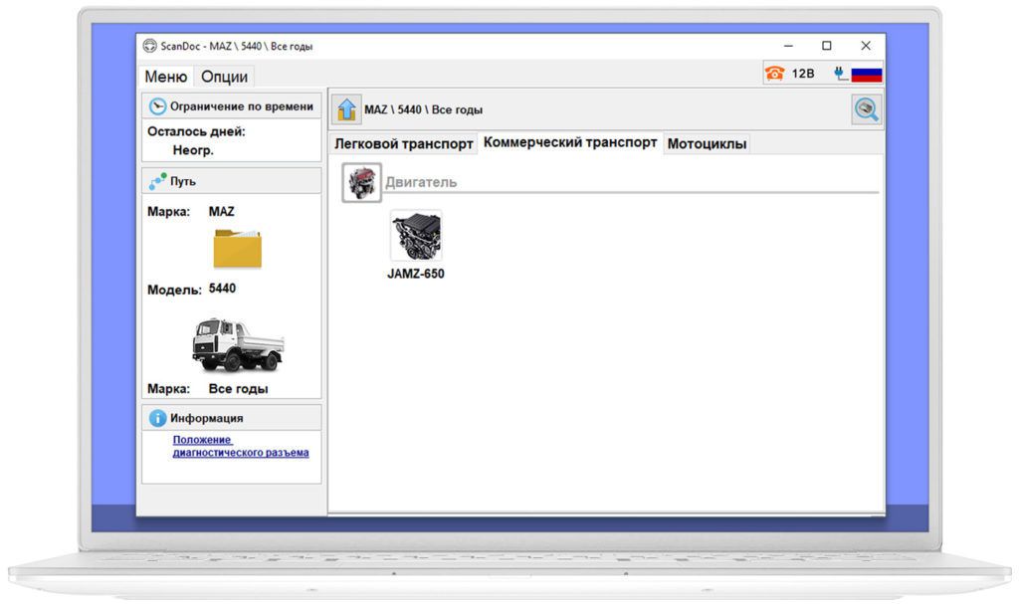1019x604 pixels.
Task: Click the clock icon for time limit
Action: coord(157,106)
